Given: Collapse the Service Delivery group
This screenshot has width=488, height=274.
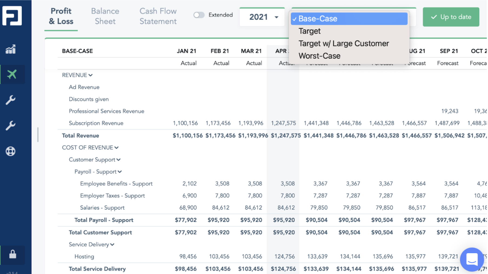Looking at the screenshot, I should (112, 245).
